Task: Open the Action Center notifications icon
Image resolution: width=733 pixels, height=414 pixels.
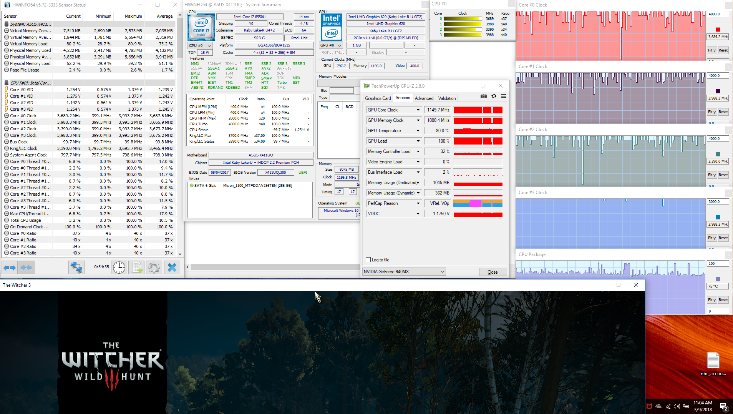Action: (723, 406)
